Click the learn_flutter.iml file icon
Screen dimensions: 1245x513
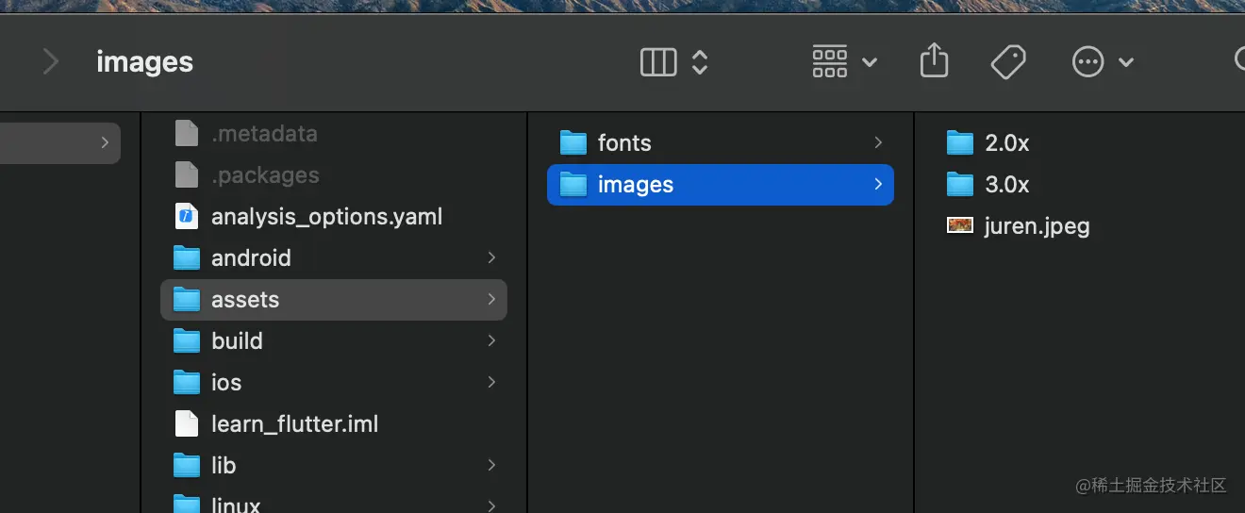[187, 424]
